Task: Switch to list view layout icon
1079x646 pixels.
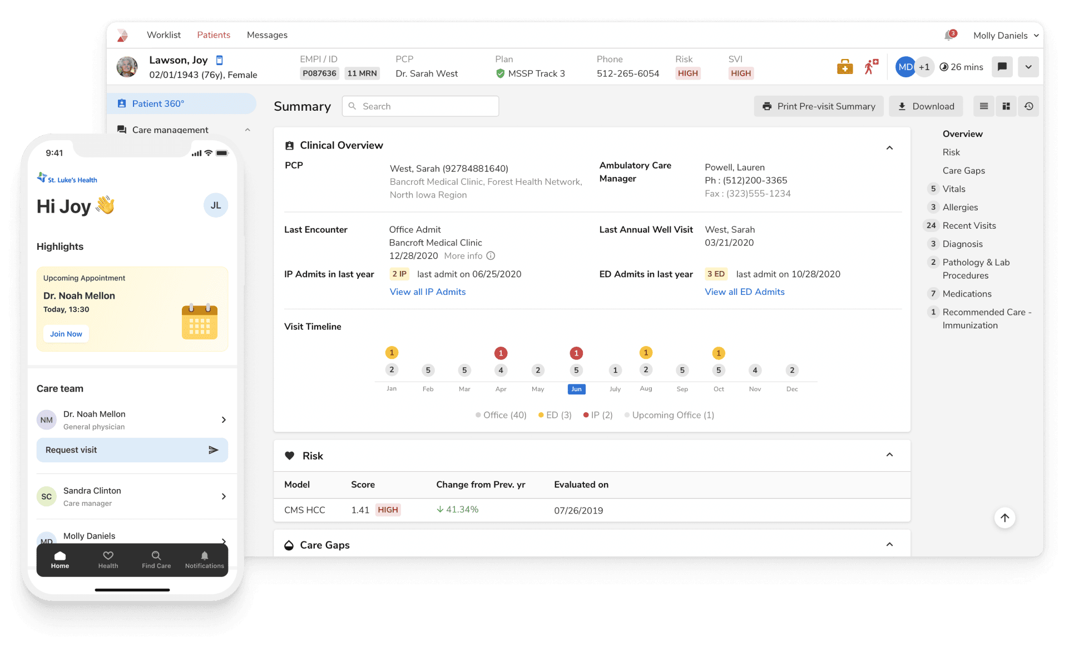Action: click(984, 106)
